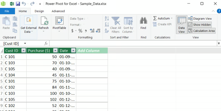
Task: Select row header number 9
Action: pyautogui.click(x=2, y=106)
